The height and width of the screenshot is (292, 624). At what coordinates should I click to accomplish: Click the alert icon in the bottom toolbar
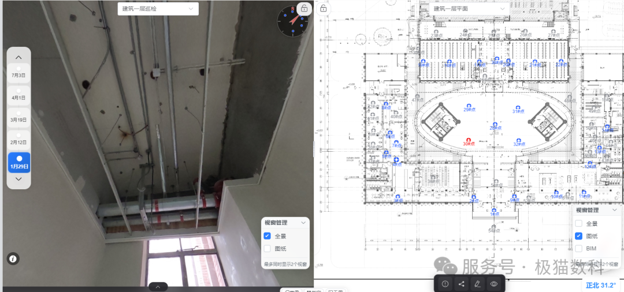pyautogui.click(x=445, y=284)
